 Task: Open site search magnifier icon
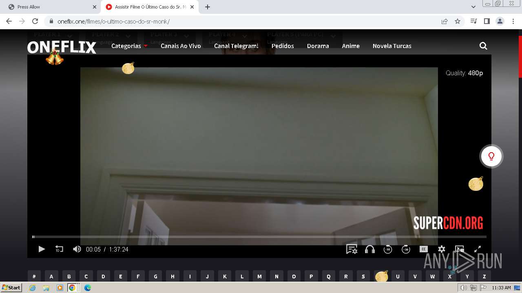[x=483, y=46]
